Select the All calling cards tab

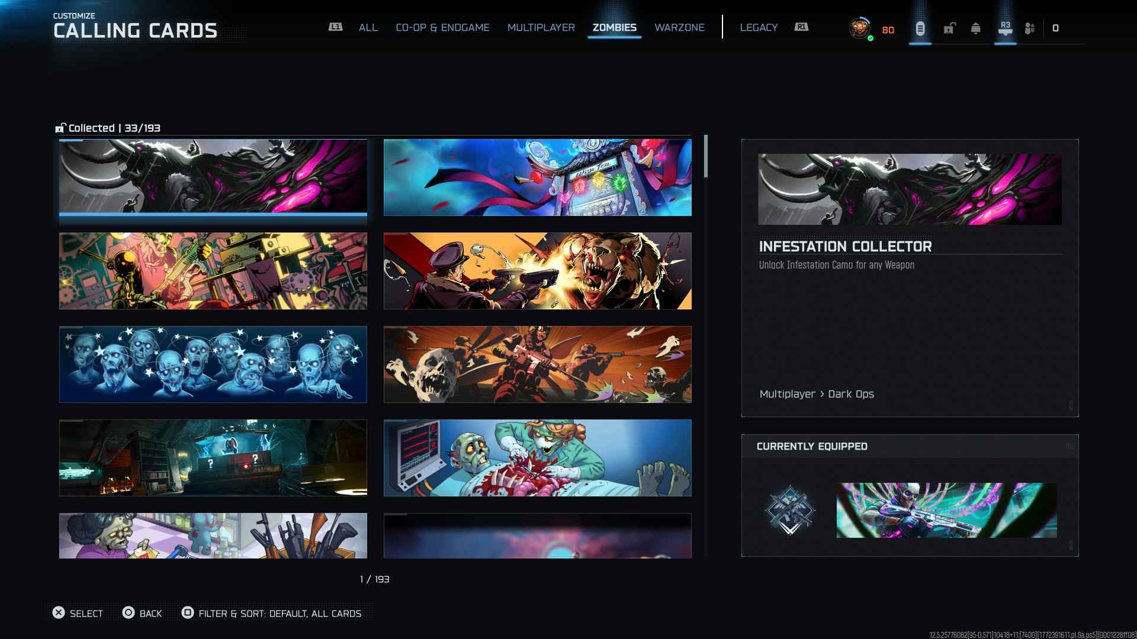point(368,27)
